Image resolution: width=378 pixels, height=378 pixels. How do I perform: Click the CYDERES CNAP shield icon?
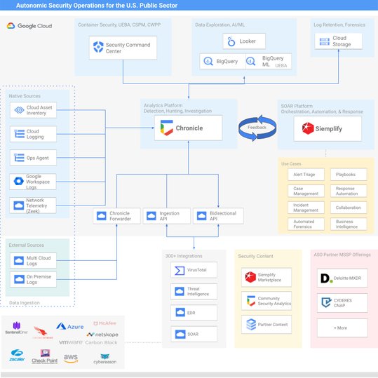pos(326,302)
